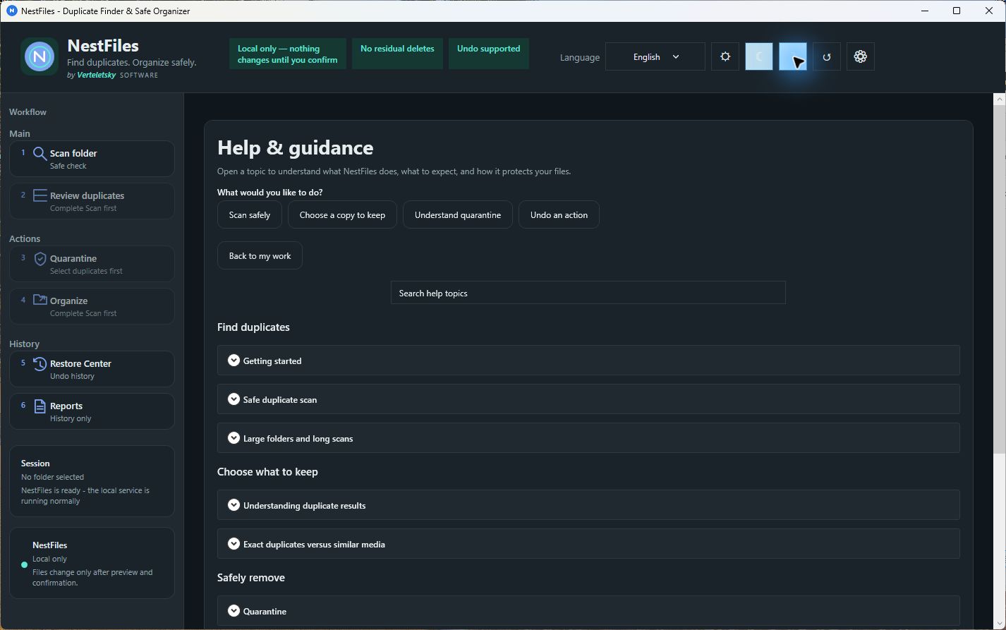
Task: Click the 'Find duplicates' section heading
Action: coord(253,327)
